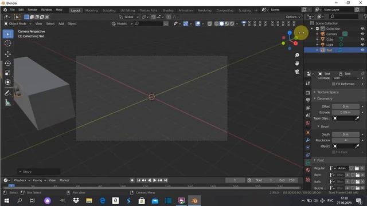Select the Measure tool

[7, 102]
